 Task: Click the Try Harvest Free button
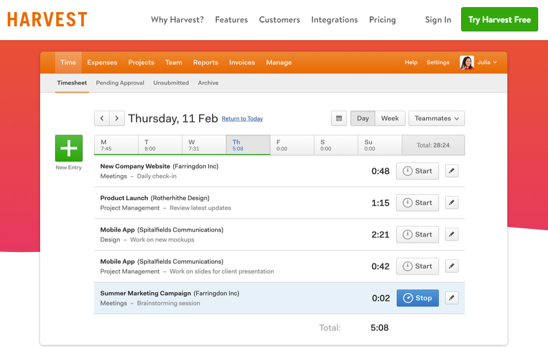click(x=499, y=20)
